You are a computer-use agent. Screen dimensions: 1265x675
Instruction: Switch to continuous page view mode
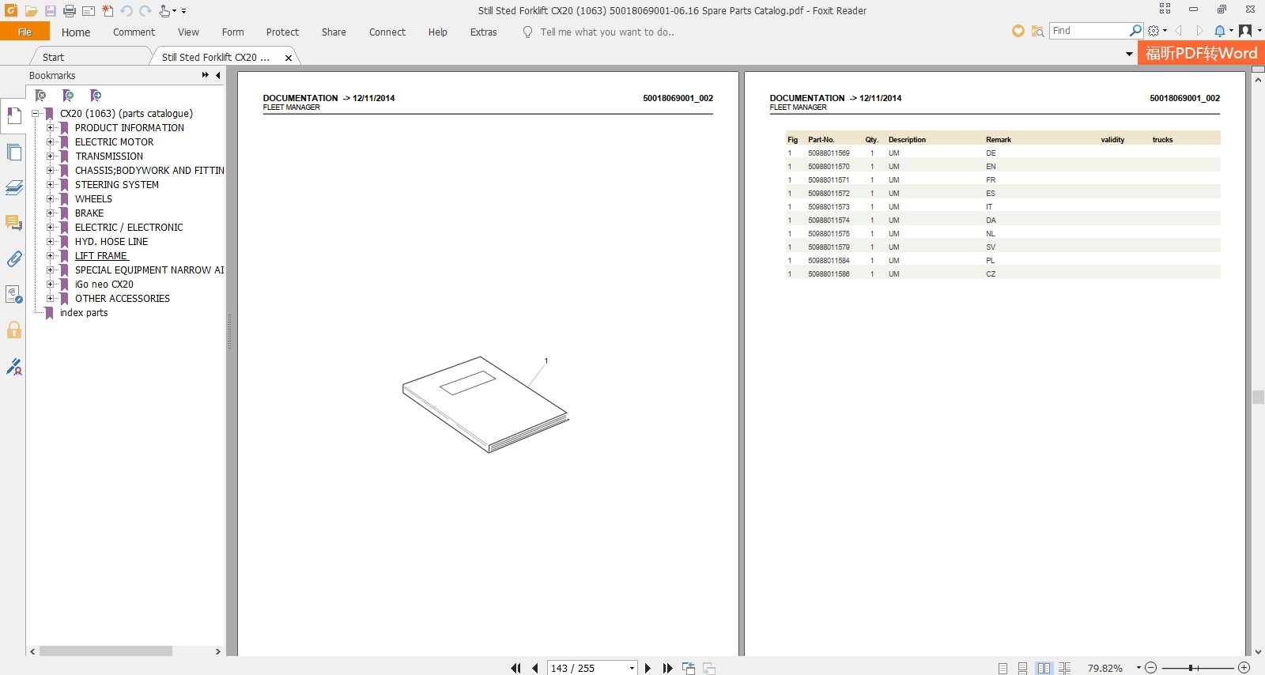1022,669
